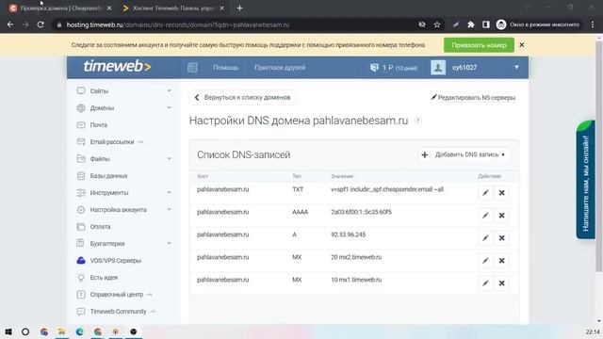This screenshot has height=339, width=603.
Task: Open the account cy61027 dropdown arrow
Action: [516, 67]
